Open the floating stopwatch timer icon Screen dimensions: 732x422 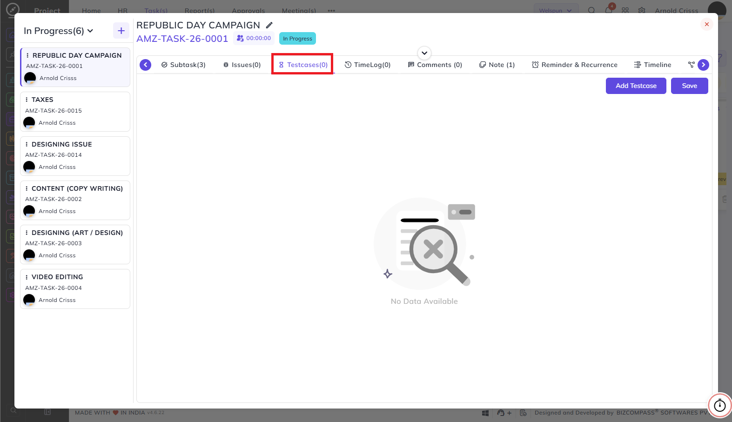tap(720, 405)
